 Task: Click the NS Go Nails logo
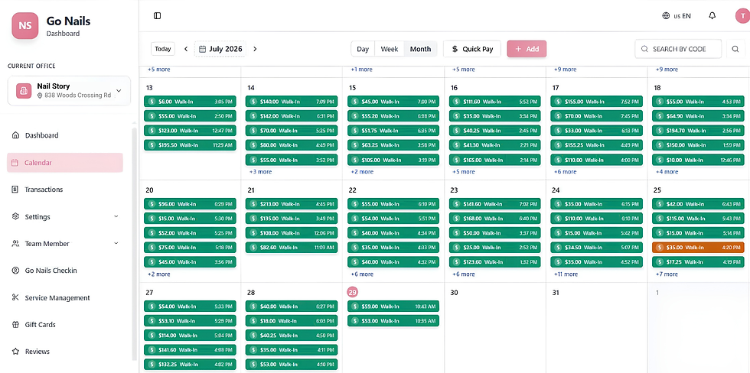coord(24,26)
